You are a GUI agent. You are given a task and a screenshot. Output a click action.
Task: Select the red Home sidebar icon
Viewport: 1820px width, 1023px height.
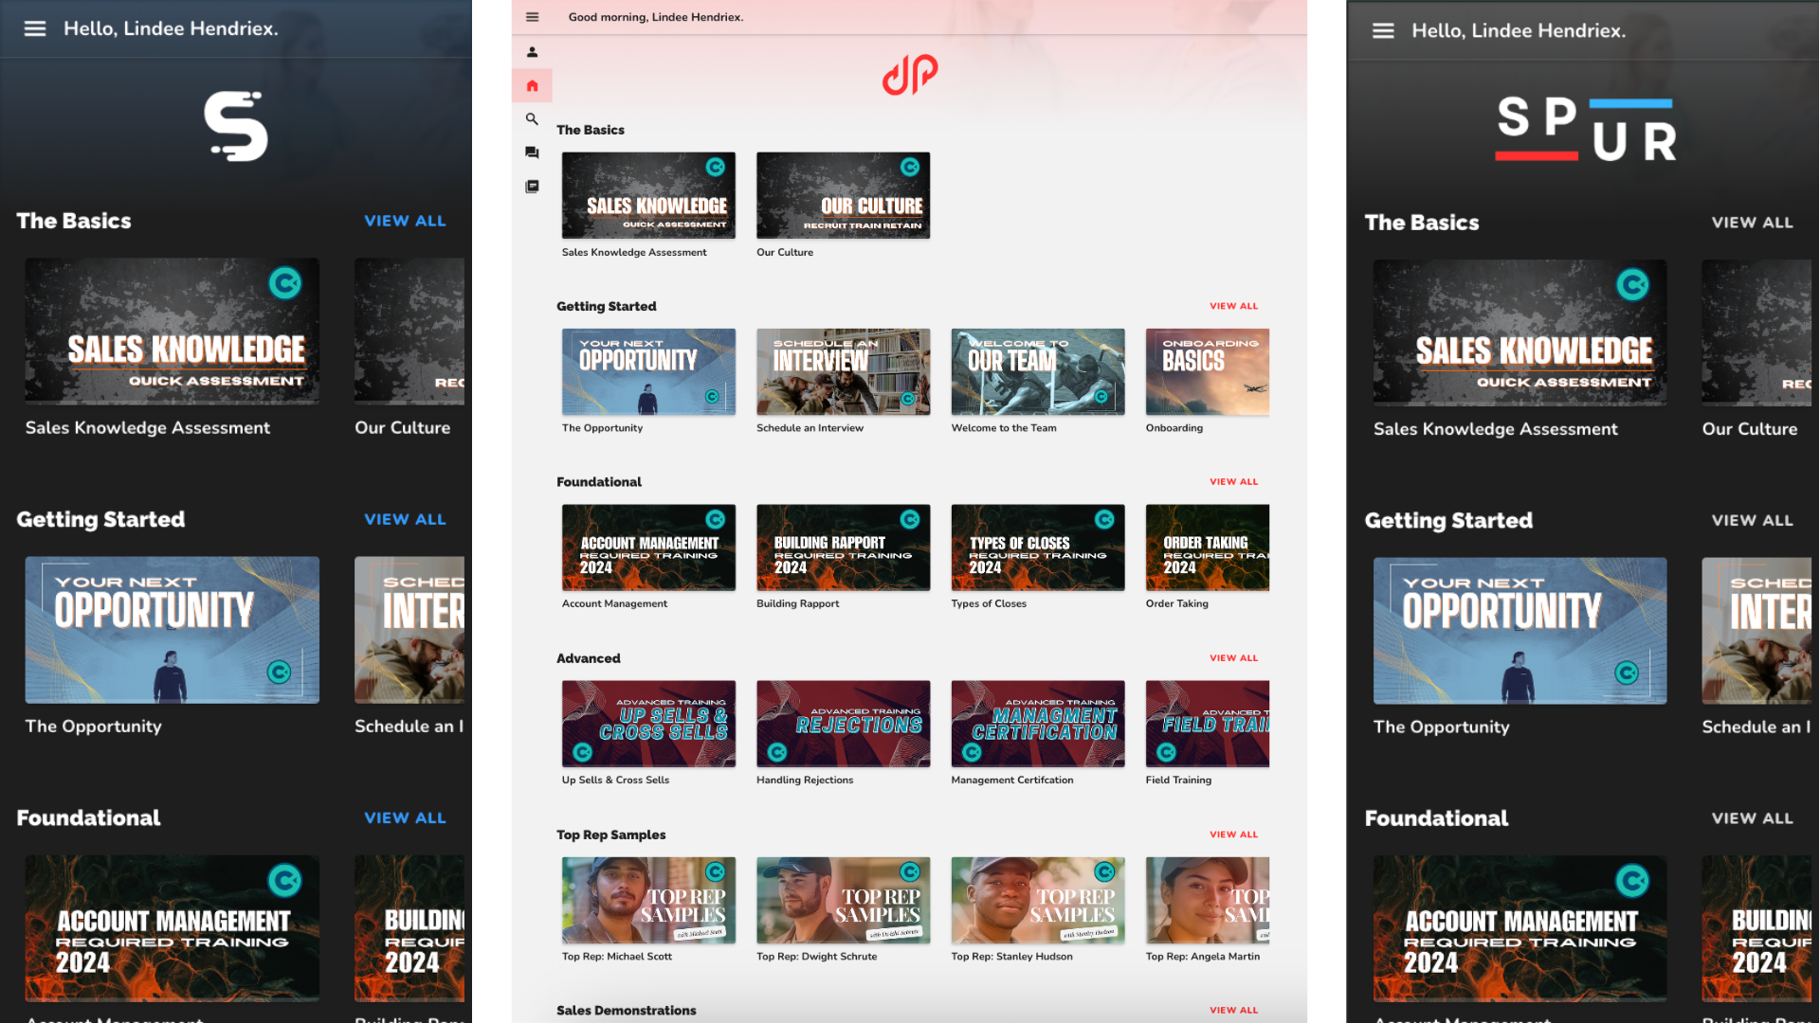point(532,86)
